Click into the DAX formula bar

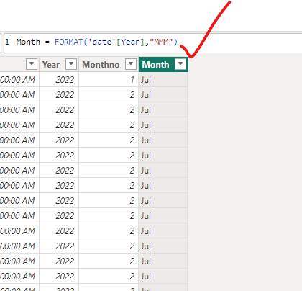[152, 42]
